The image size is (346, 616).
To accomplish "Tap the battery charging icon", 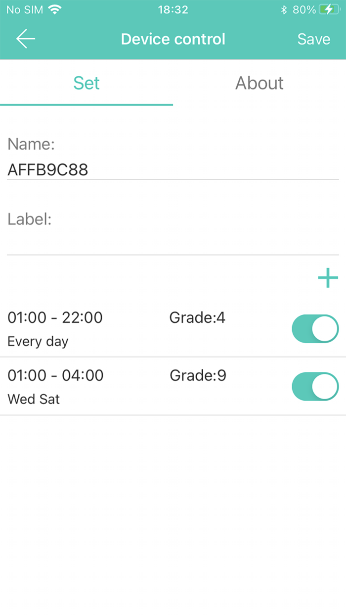I will point(329,9).
